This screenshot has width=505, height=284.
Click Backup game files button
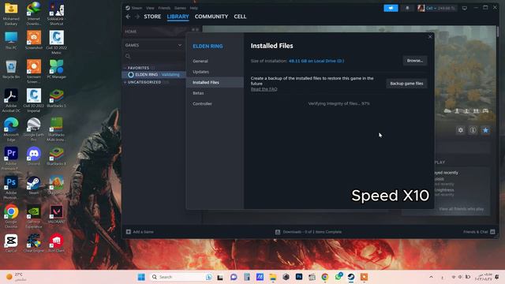pos(406,84)
